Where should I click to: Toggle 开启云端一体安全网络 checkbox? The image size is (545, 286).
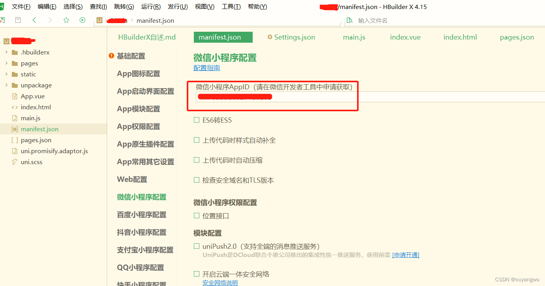(x=197, y=274)
